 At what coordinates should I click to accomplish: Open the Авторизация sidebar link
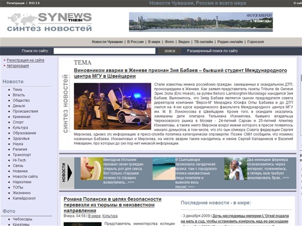pyautogui.click(x=18, y=66)
